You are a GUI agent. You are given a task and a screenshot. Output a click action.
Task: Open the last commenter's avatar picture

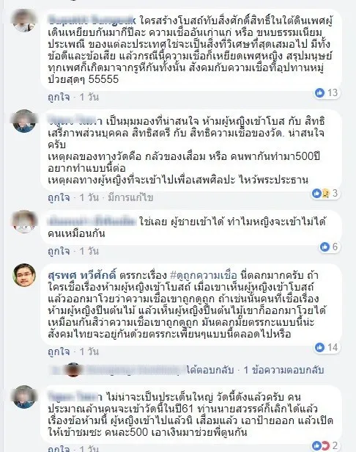click(x=24, y=397)
